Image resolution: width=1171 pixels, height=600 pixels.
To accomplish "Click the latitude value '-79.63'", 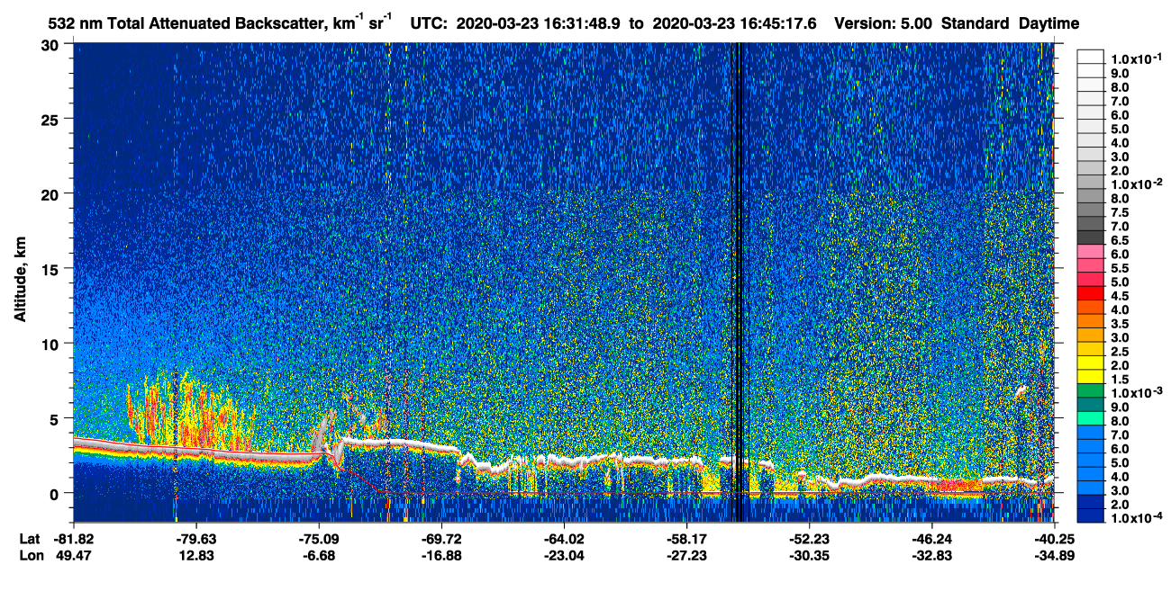I will [x=196, y=539].
